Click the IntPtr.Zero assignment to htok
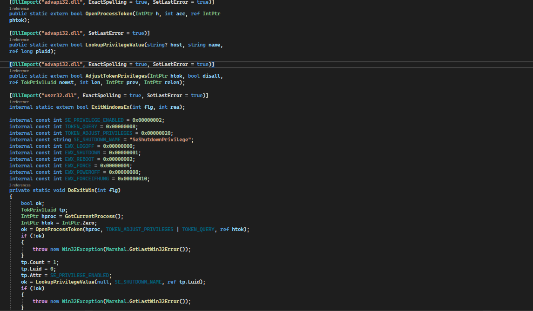 (79, 223)
